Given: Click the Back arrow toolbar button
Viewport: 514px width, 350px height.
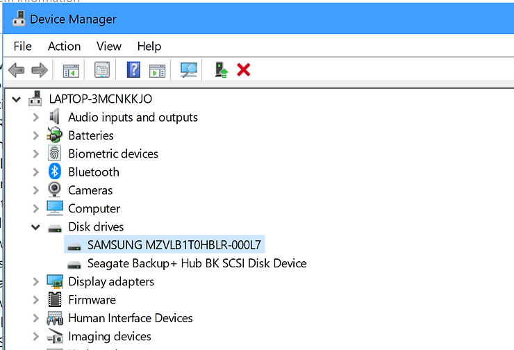Looking at the screenshot, I should tap(17, 70).
